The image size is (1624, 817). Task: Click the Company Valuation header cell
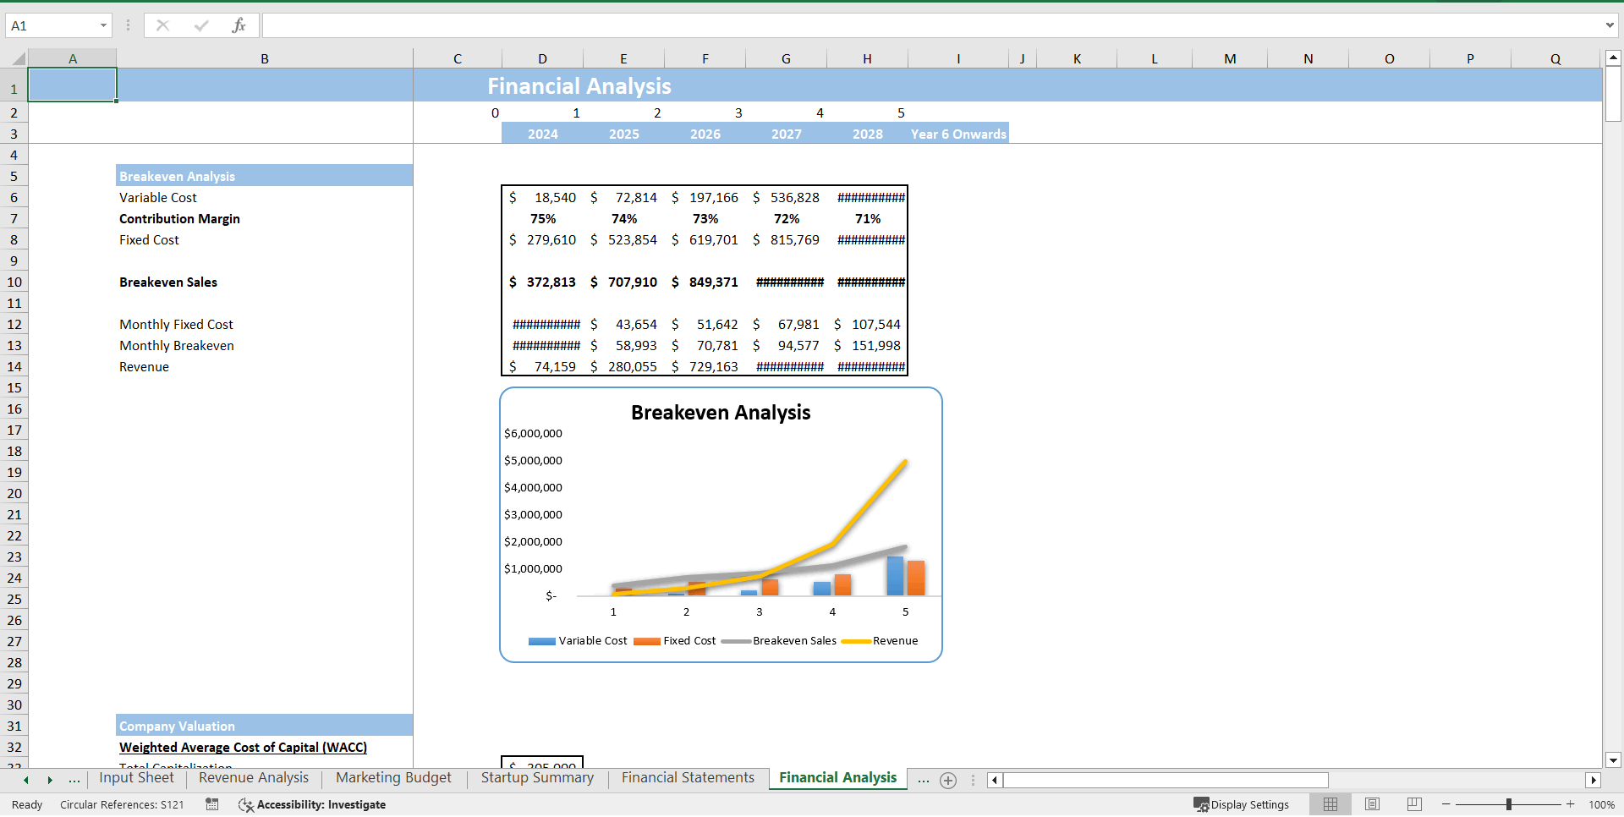click(x=264, y=726)
